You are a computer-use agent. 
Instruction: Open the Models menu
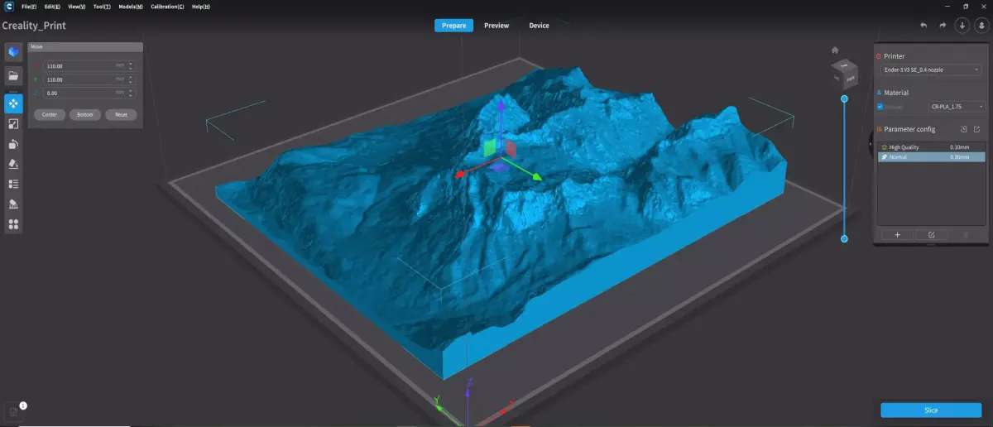click(x=131, y=6)
